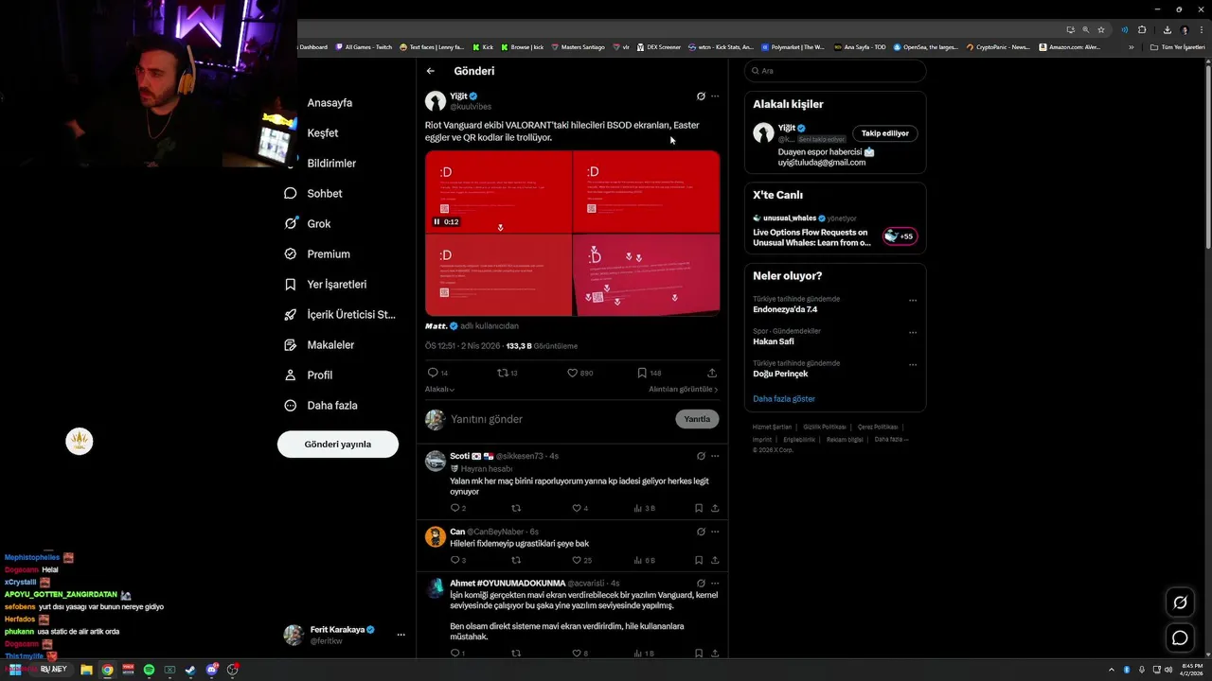Click reply icon with 14 replies

[x=433, y=373]
